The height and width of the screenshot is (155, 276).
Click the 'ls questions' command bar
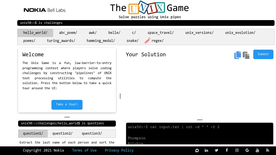coord(67,123)
